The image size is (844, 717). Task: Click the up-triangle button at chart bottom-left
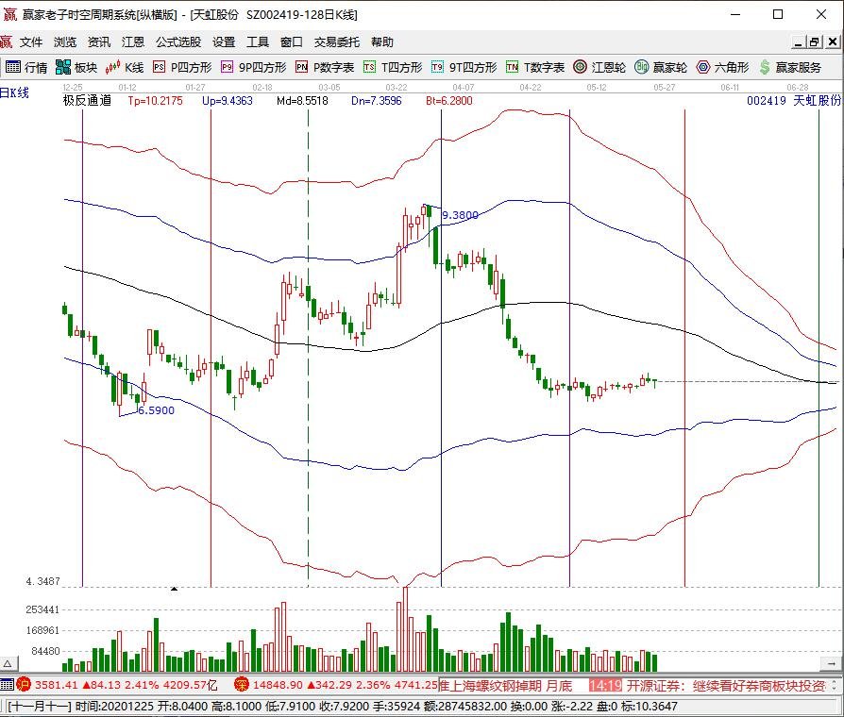(x=8, y=664)
